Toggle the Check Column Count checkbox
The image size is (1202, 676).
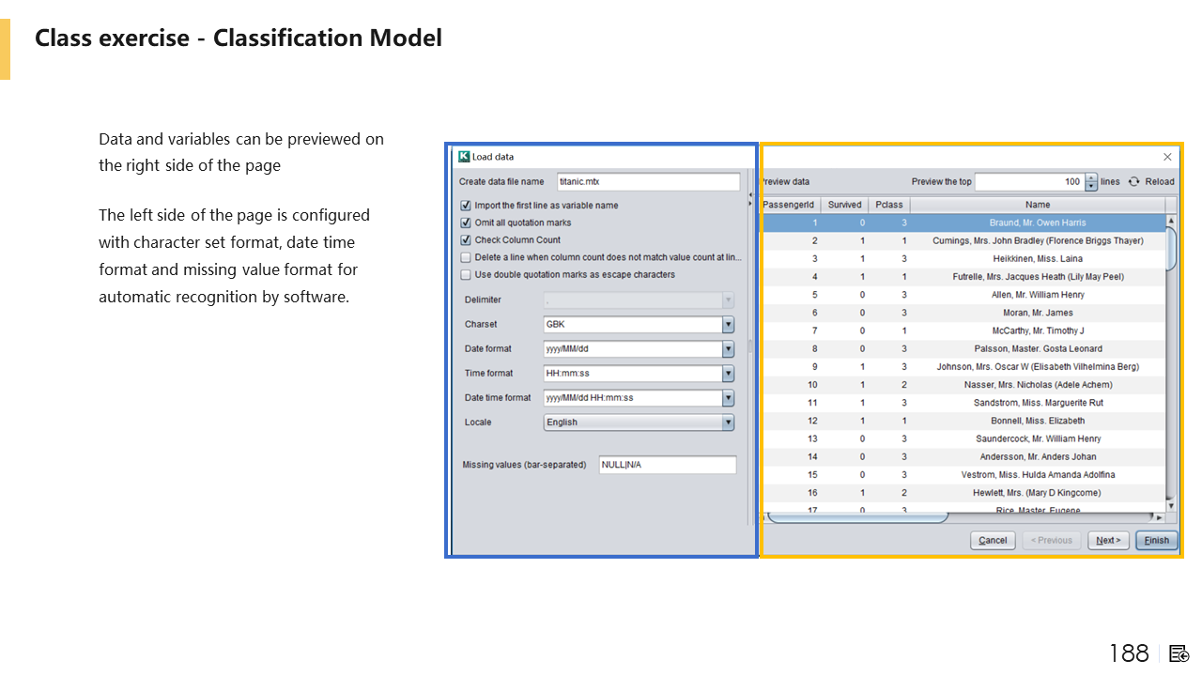466,240
